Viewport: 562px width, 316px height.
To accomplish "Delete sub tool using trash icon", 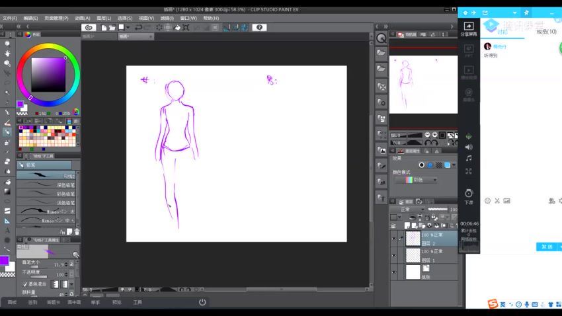I will point(77,231).
